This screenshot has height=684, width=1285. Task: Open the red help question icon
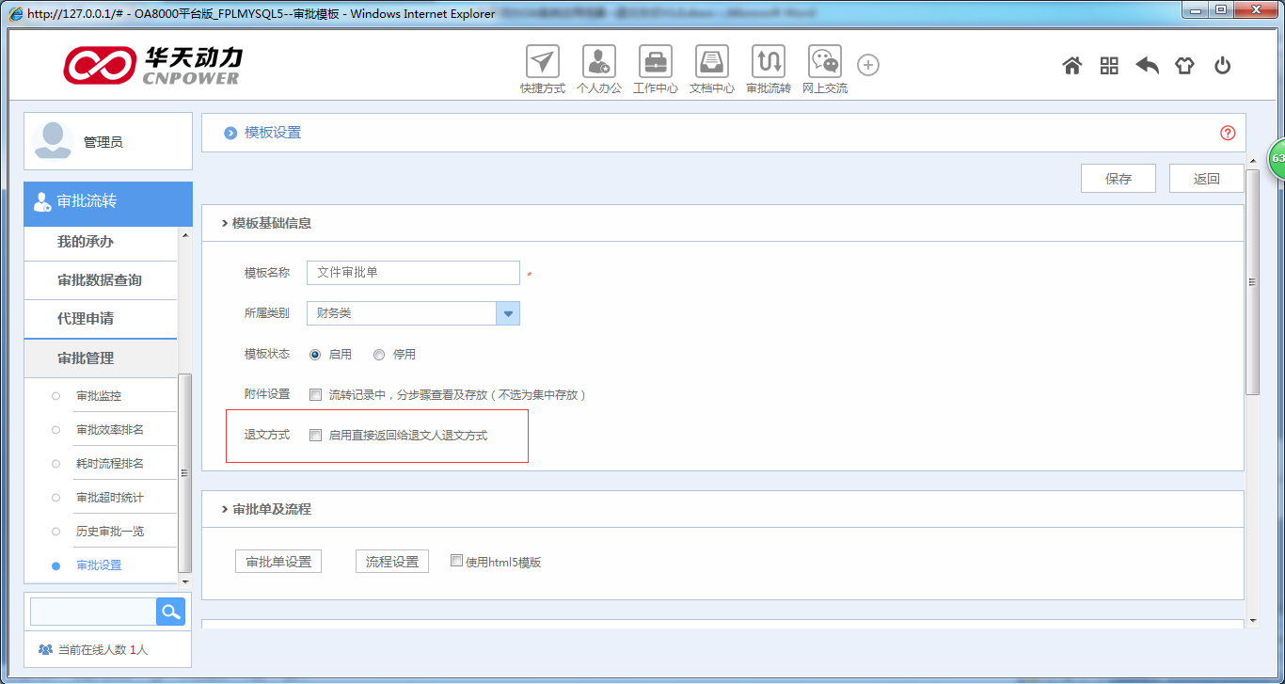(1228, 133)
